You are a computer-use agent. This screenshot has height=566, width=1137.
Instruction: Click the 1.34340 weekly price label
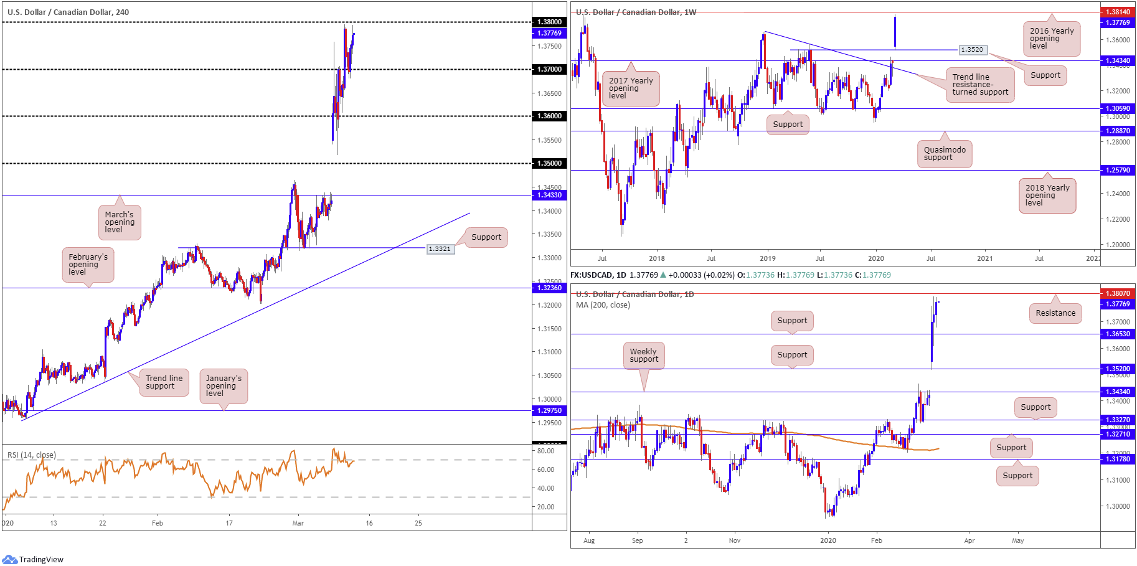pyautogui.click(x=1118, y=60)
